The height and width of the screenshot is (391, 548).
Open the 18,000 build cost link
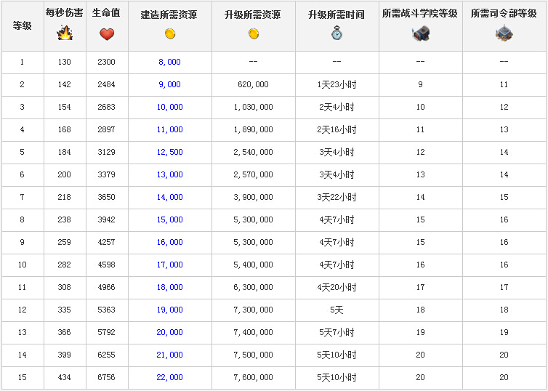click(x=169, y=288)
